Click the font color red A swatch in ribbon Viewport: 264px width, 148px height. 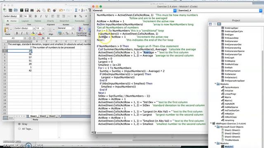pyautogui.click(x=40, y=33)
